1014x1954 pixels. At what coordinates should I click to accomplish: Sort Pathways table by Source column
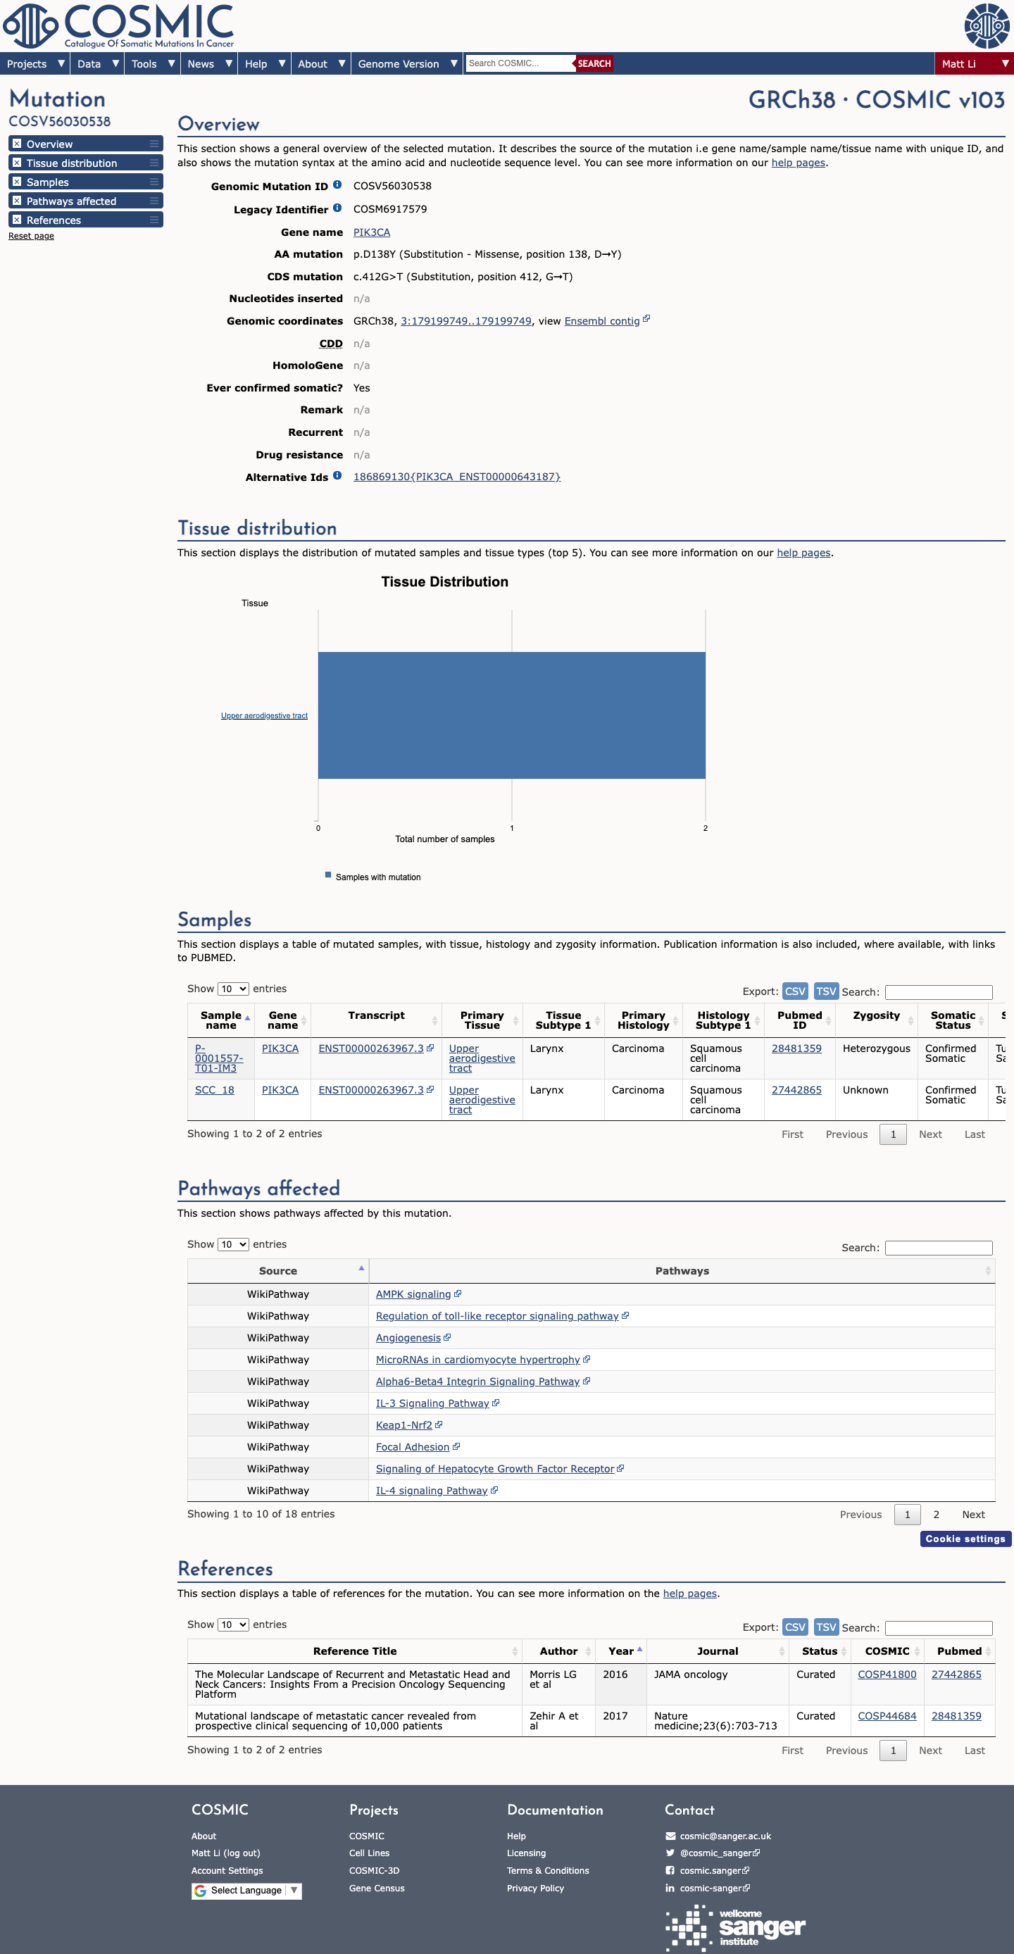click(x=277, y=1271)
